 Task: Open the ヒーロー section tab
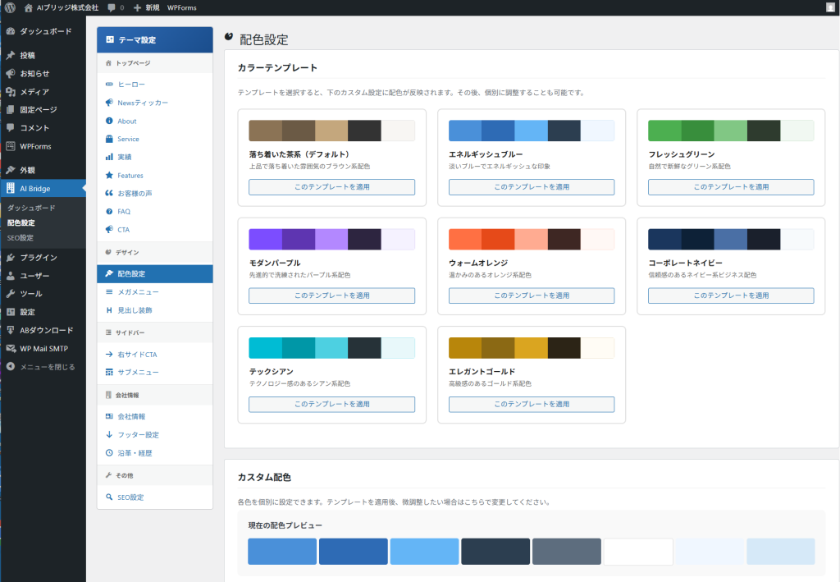[130, 85]
